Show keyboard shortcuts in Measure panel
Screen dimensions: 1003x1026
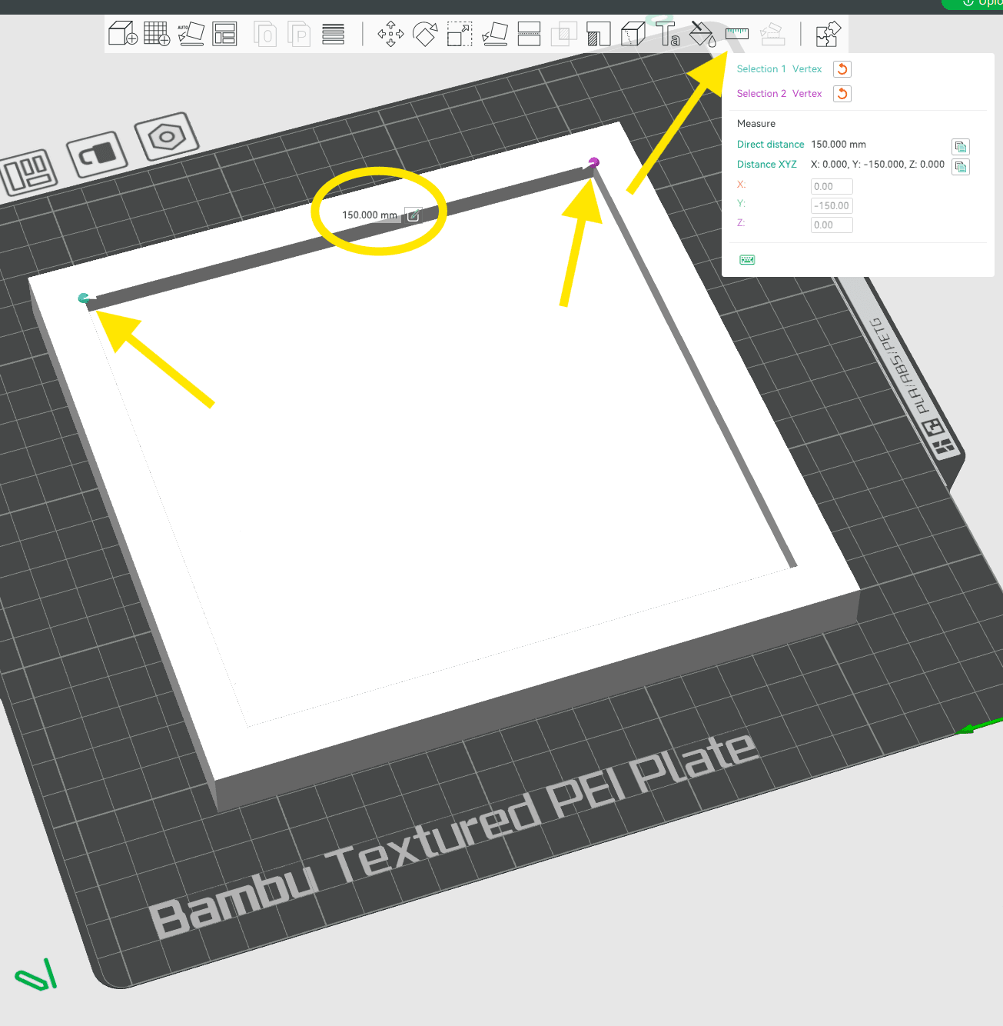pyautogui.click(x=747, y=260)
